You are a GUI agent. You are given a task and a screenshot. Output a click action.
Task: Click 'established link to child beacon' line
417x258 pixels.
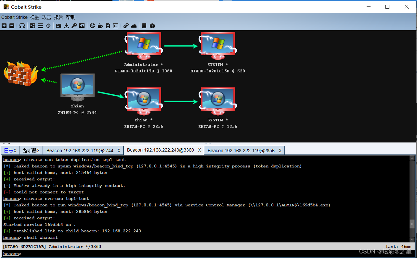click(72, 231)
